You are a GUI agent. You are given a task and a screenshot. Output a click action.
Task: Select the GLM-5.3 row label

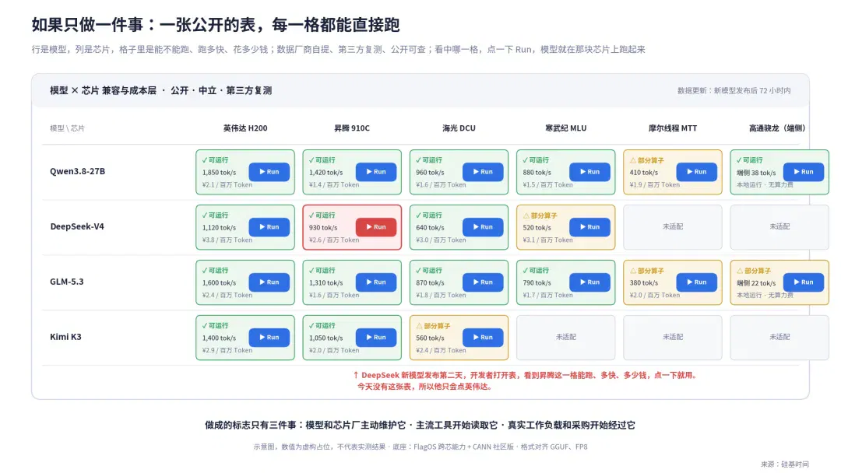tap(66, 282)
